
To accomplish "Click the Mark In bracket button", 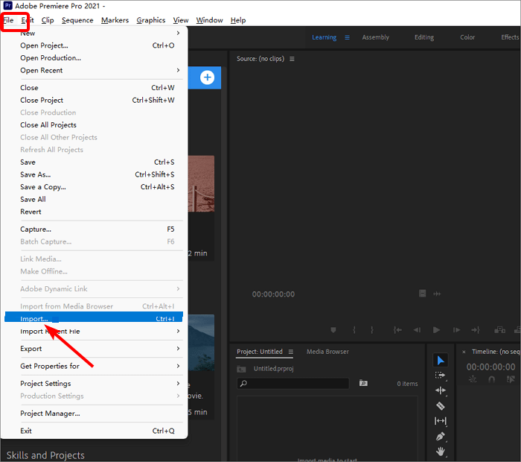I will tap(354, 330).
